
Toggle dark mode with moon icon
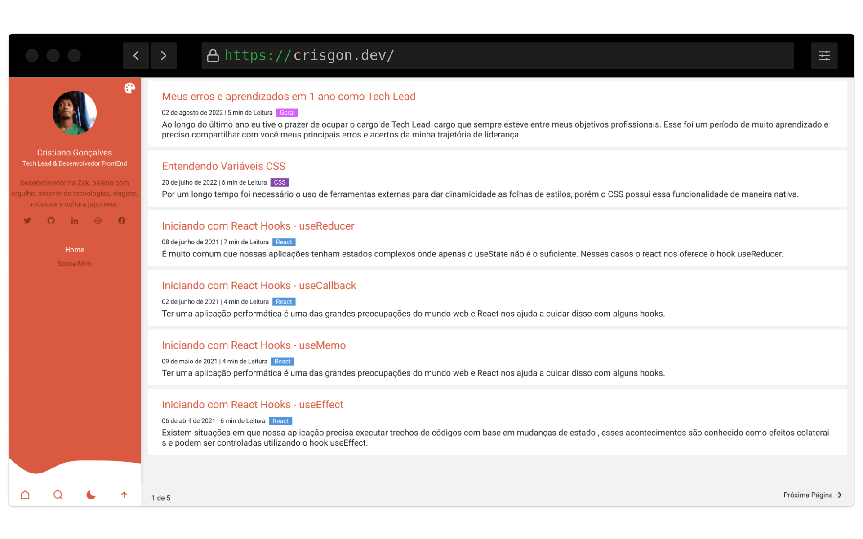pos(91,495)
